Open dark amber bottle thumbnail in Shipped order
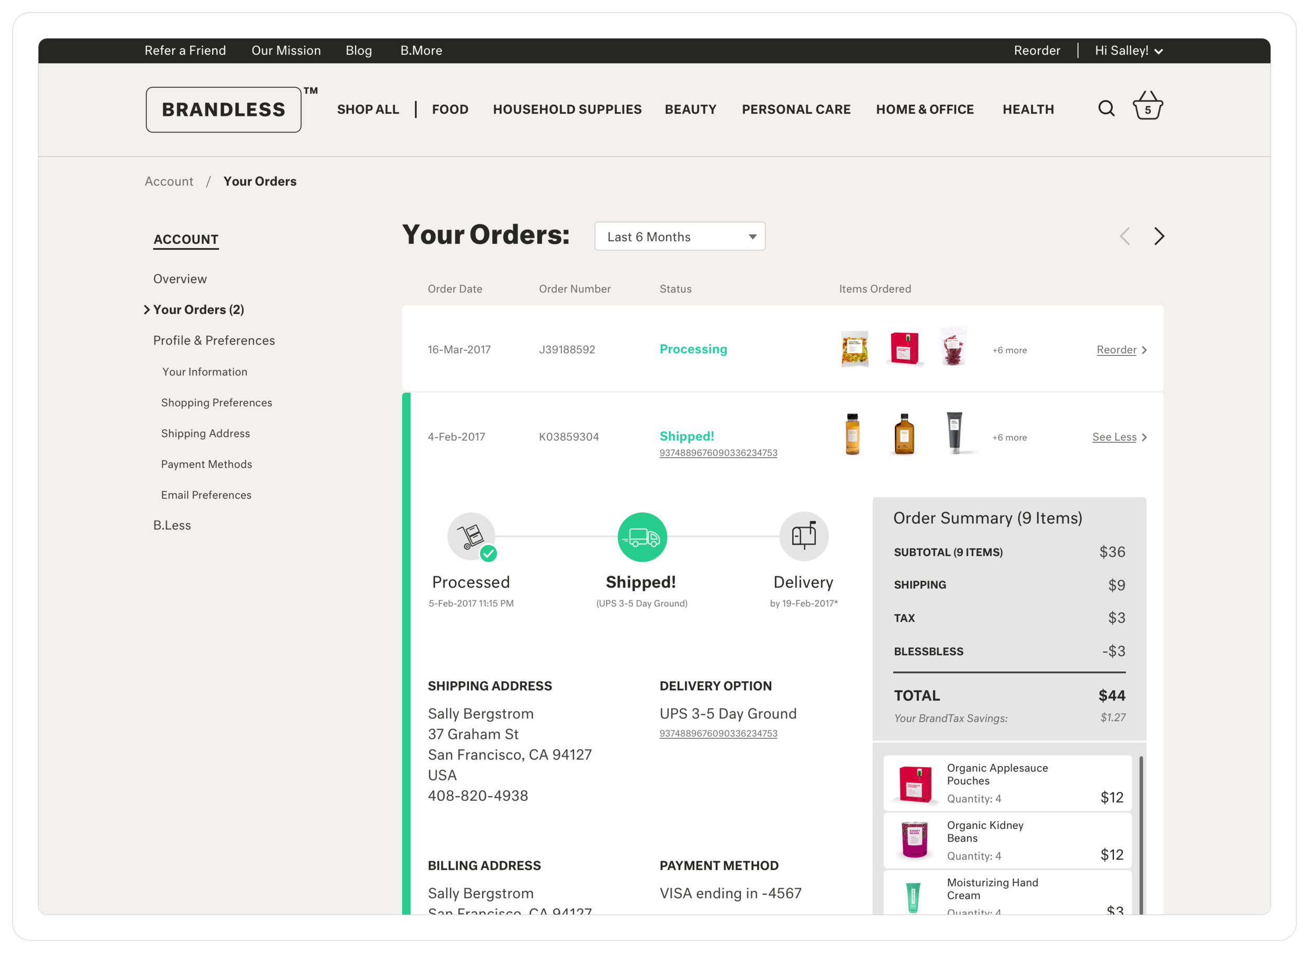The height and width of the screenshot is (953, 1309). coord(904,435)
